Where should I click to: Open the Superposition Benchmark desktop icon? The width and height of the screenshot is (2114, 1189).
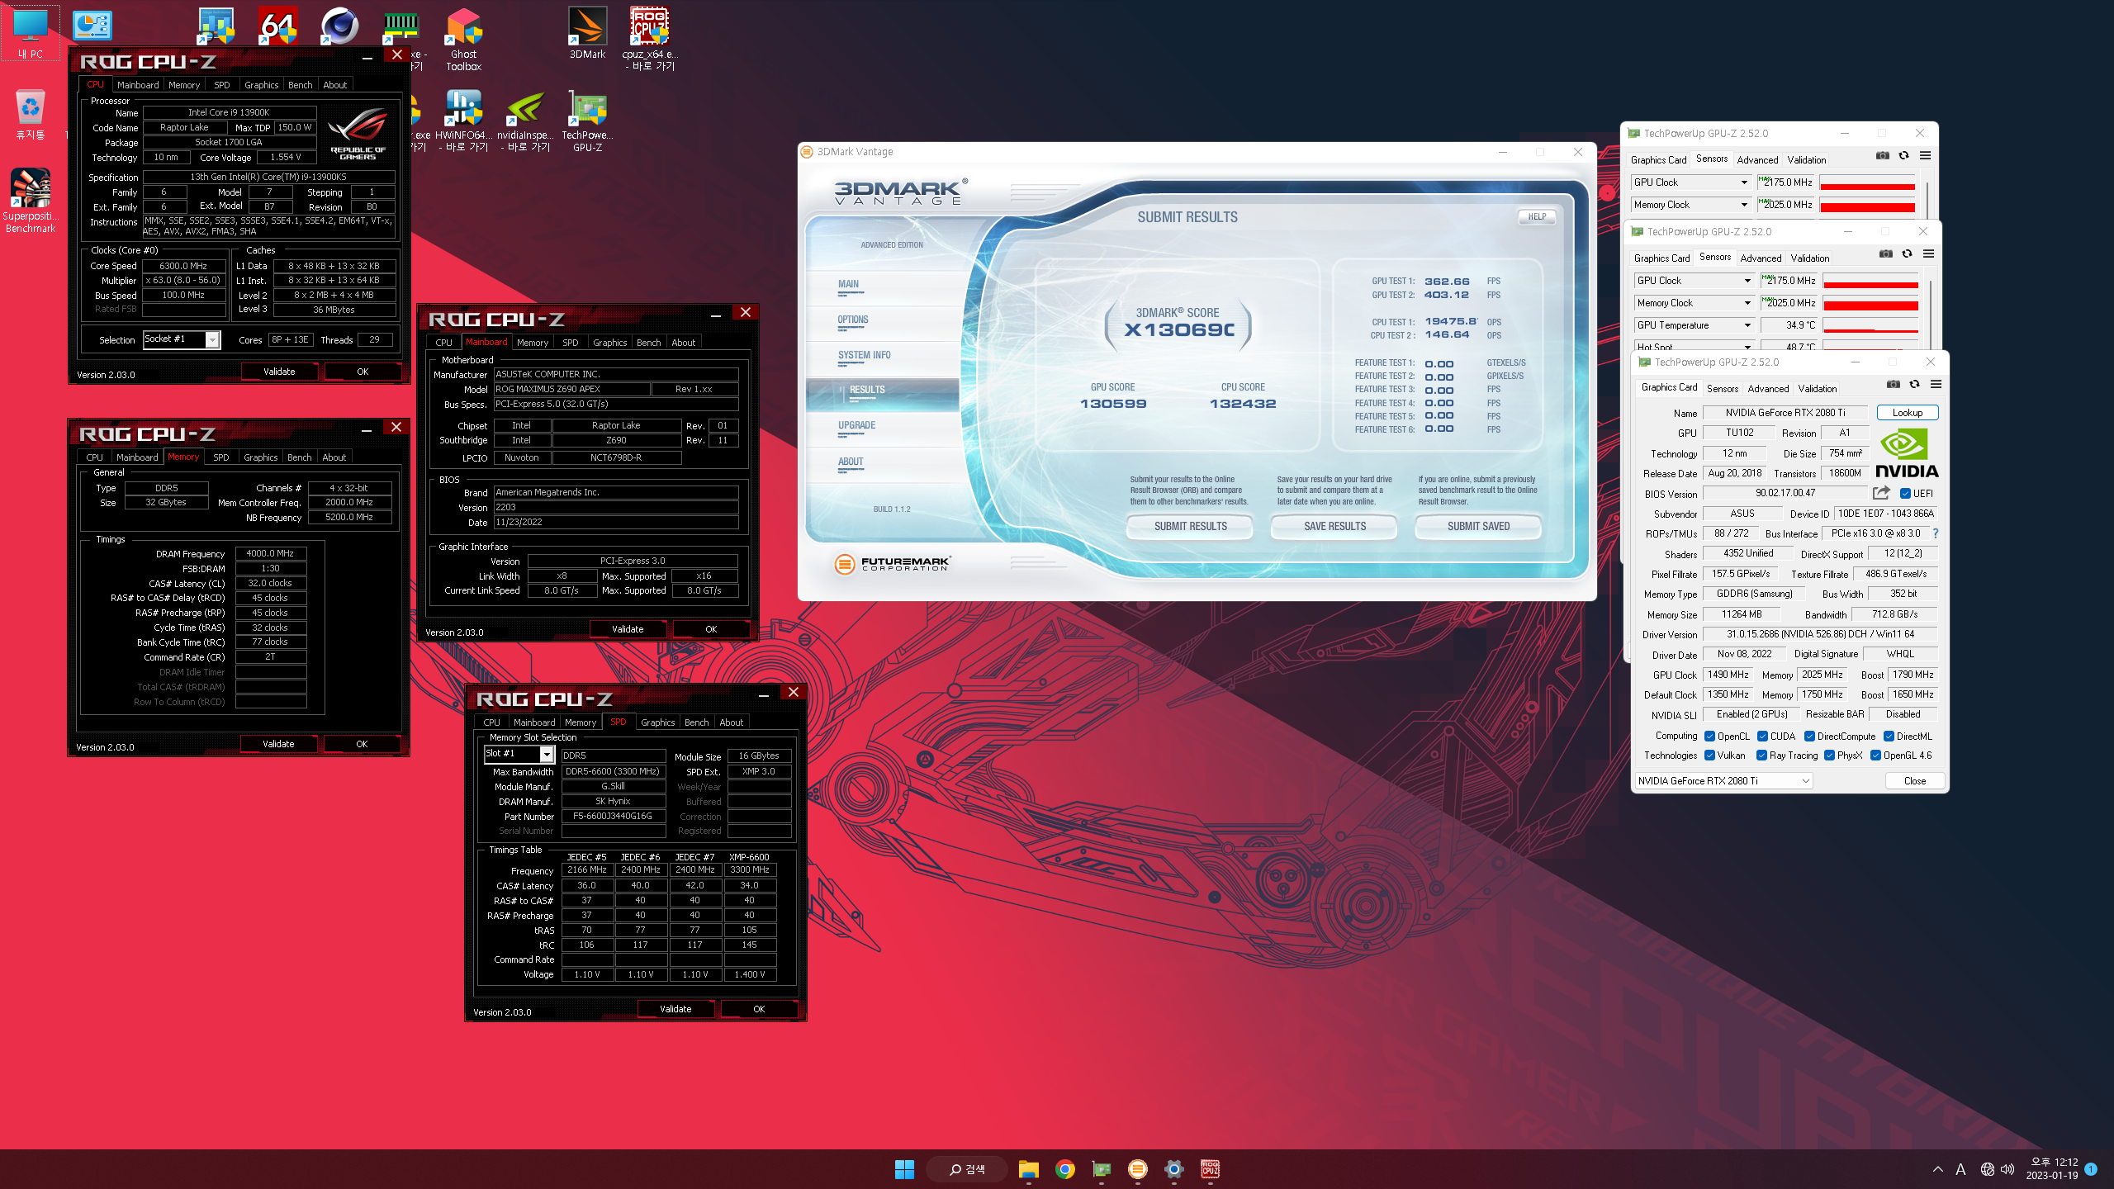point(31,201)
